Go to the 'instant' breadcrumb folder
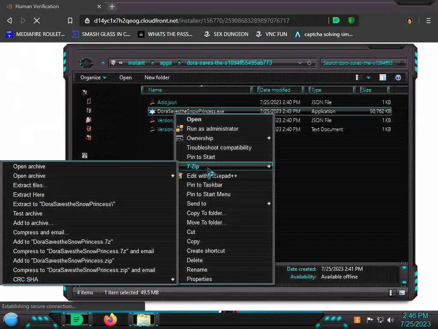Image resolution: width=438 pixels, height=329 pixels. [x=136, y=63]
